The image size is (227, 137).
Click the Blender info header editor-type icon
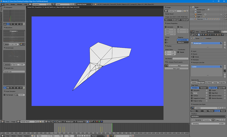tap(2, 4)
